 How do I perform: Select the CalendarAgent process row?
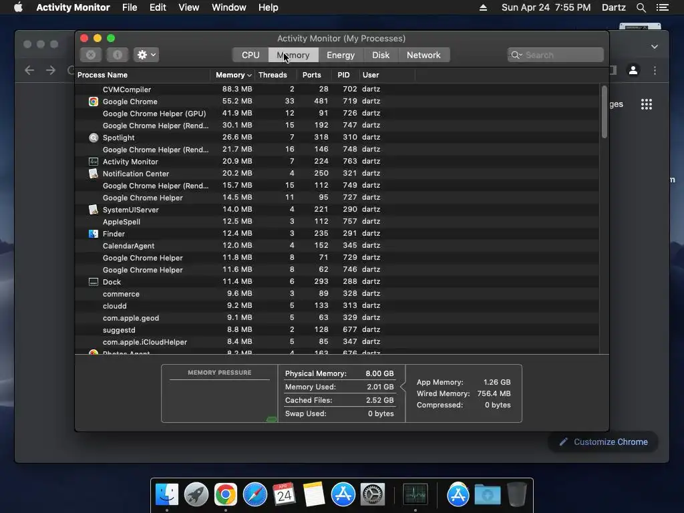pyautogui.click(x=337, y=246)
